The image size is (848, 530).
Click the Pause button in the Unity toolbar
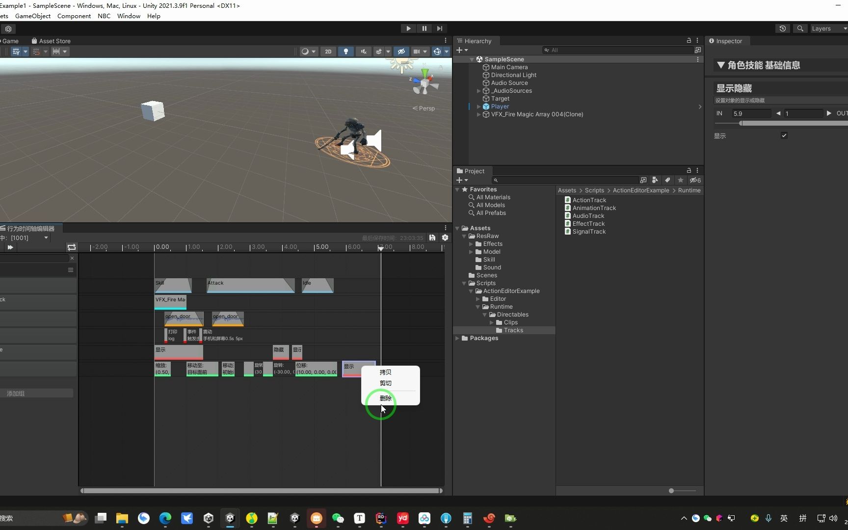click(x=424, y=28)
